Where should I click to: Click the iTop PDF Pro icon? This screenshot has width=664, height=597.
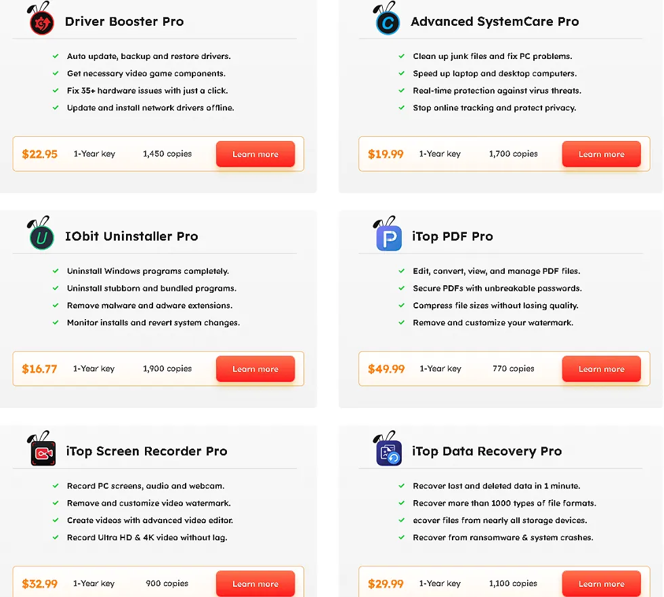pyautogui.click(x=388, y=237)
